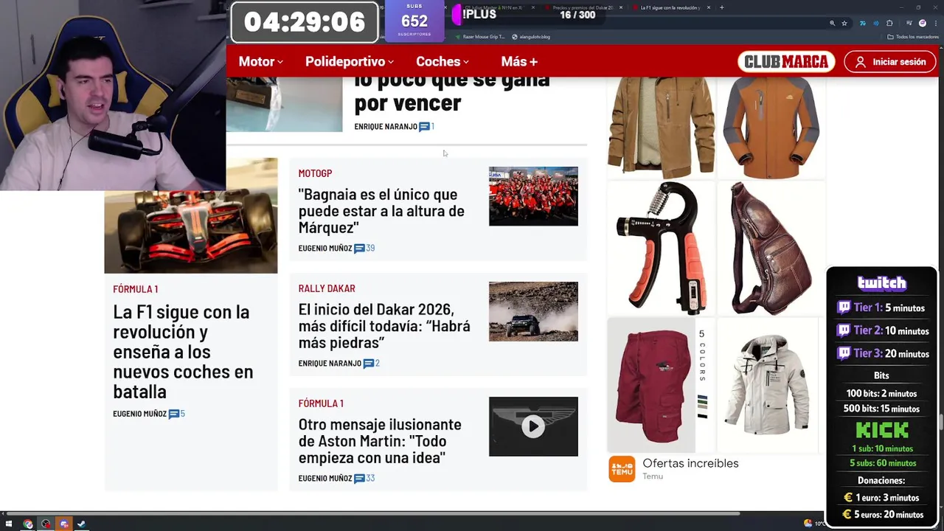Open the browser profile avatar
Screen dimensions: 944x531
923,23
